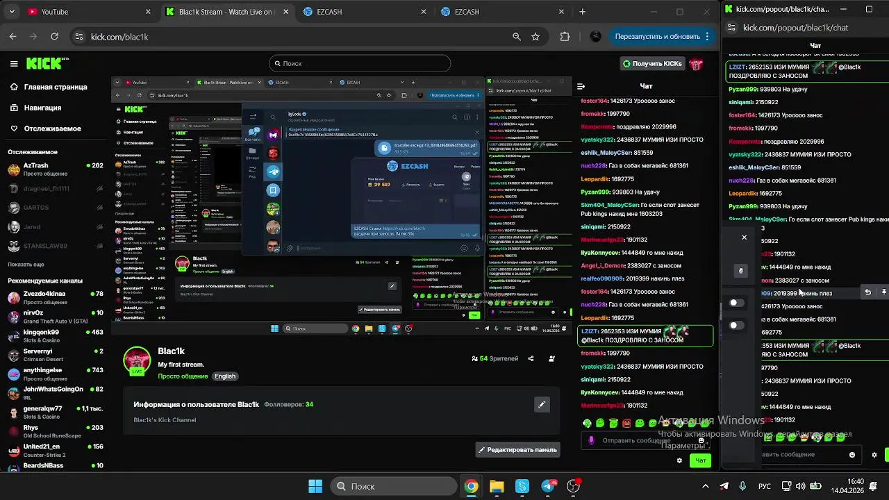Show hidden system tray icons
This screenshot has width=889, height=500.
[706, 486]
